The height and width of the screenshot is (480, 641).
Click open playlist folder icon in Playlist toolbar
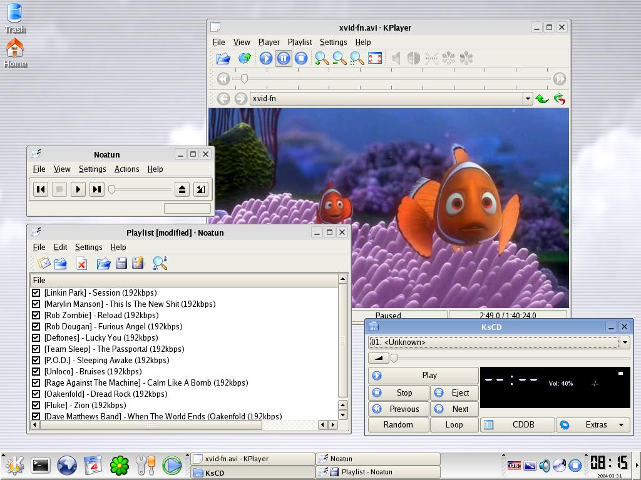103,264
